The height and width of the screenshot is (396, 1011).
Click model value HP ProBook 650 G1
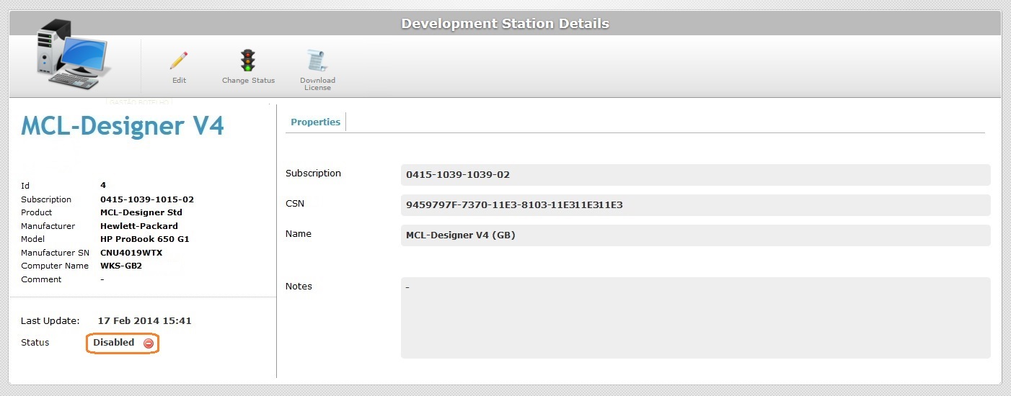pos(145,239)
